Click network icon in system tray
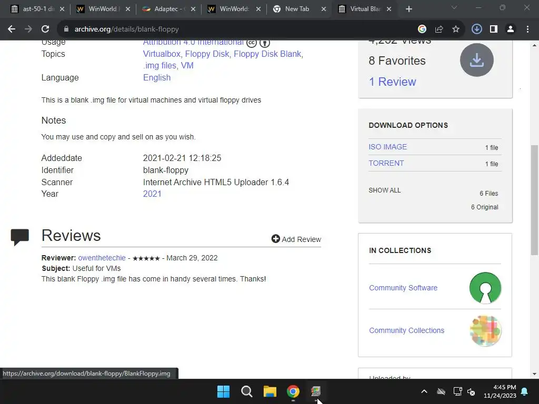 tap(457, 391)
